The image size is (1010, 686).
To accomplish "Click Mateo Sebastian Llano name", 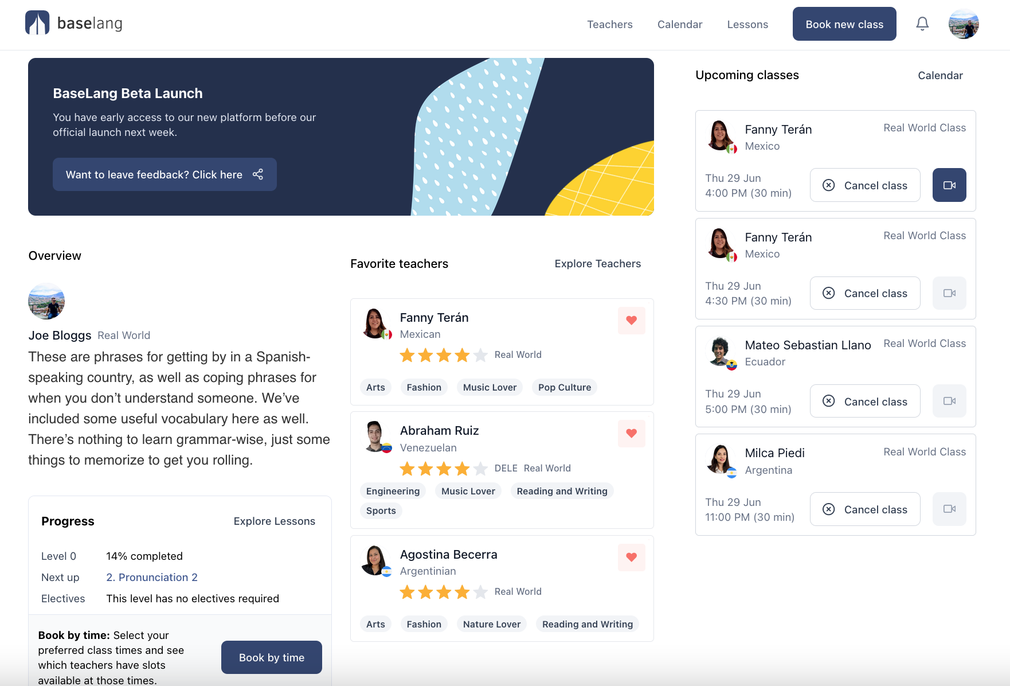I will tap(808, 345).
